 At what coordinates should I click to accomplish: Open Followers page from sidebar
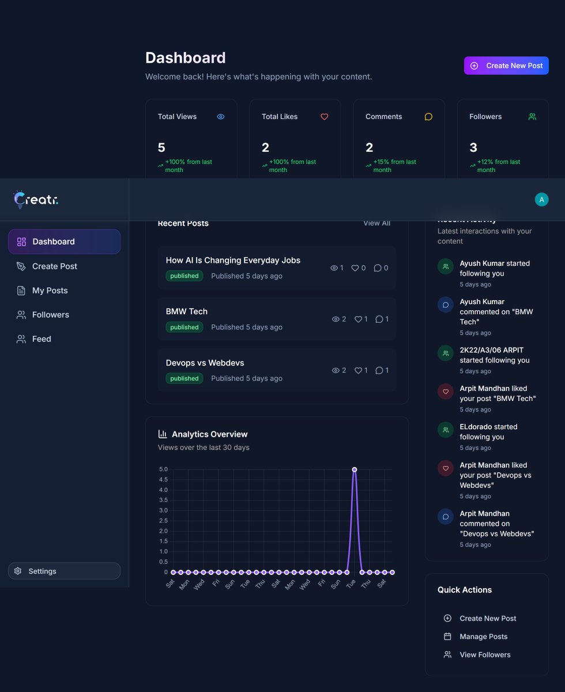tap(64, 315)
